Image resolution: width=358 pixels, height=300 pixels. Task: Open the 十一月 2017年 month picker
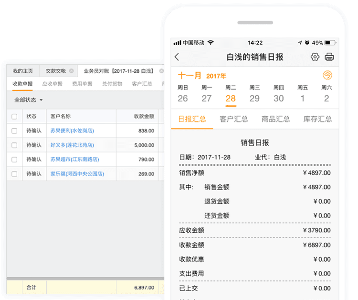point(202,75)
